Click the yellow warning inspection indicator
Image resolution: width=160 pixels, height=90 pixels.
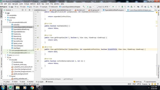click(x=156, y=12)
